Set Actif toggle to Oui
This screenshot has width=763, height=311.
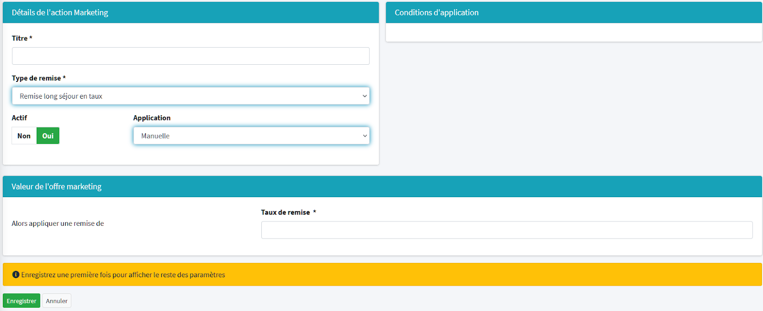point(48,136)
